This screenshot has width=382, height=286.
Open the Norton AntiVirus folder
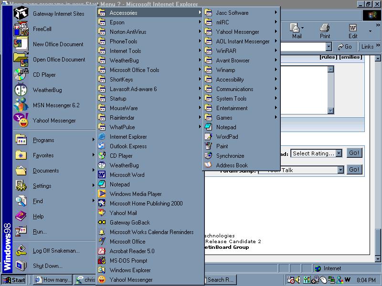pos(150,32)
